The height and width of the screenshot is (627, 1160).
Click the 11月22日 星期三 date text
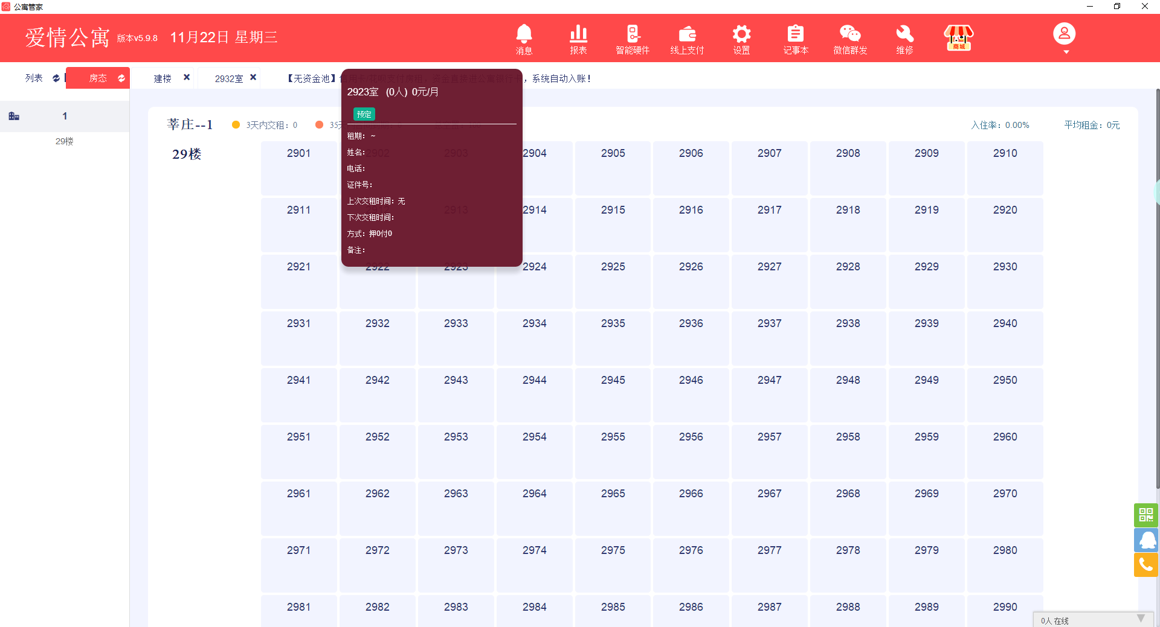click(224, 37)
